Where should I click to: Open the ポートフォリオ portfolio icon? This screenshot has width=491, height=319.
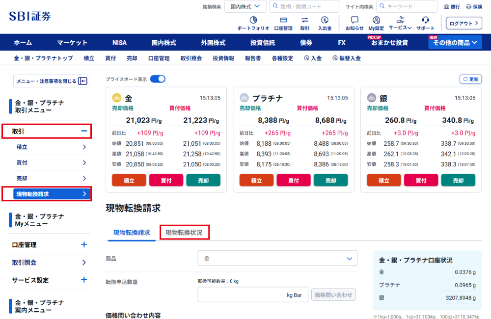(253, 21)
